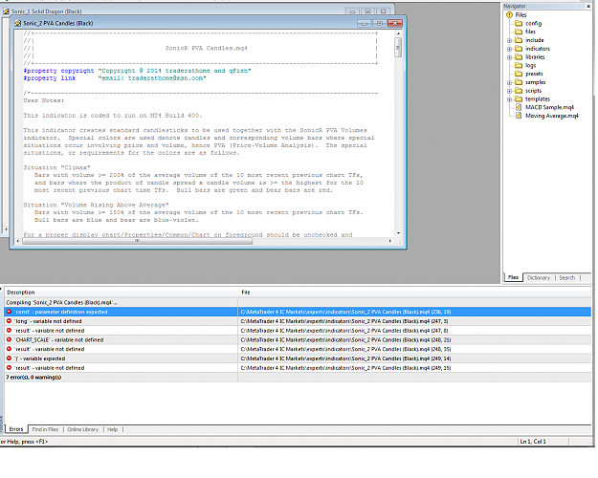The height and width of the screenshot is (478, 598).
Task: Click the file path of the 'const' error
Action: point(346,312)
